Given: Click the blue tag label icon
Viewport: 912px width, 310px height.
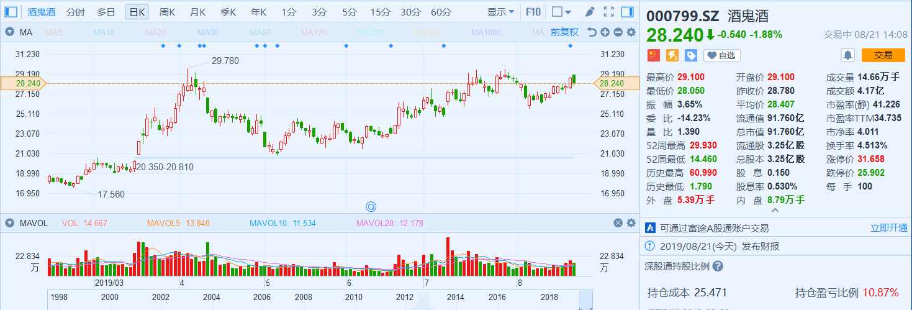Looking at the screenshot, I should (691, 55).
